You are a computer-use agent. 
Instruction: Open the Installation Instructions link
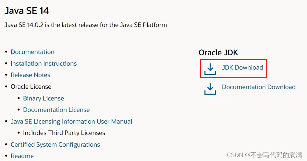pos(44,64)
